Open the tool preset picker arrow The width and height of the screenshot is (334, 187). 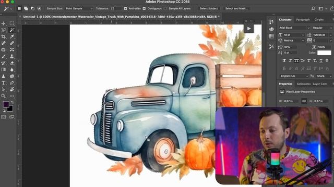[11, 9]
